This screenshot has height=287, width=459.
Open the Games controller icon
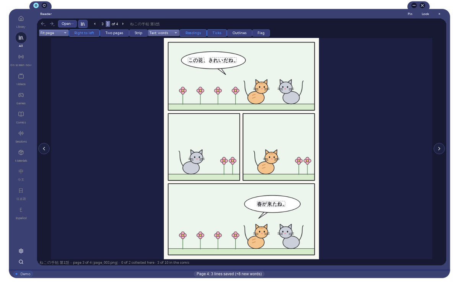[21, 95]
